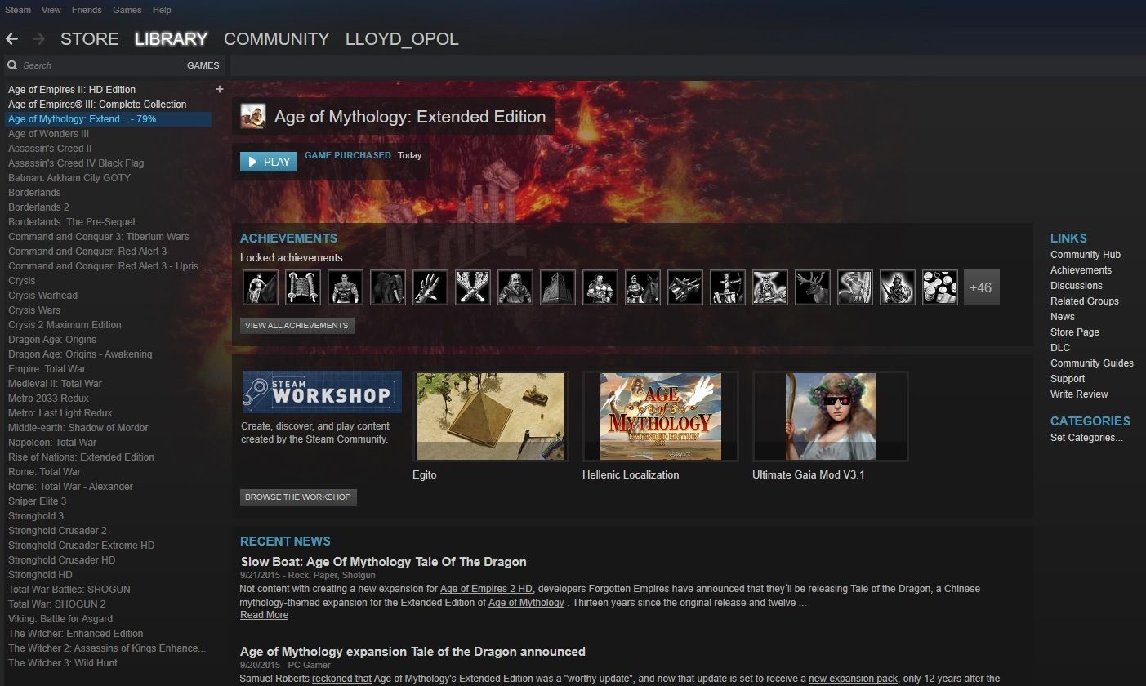Select Assassin's Creed IV Black Flag
The image size is (1146, 686).
pos(76,163)
